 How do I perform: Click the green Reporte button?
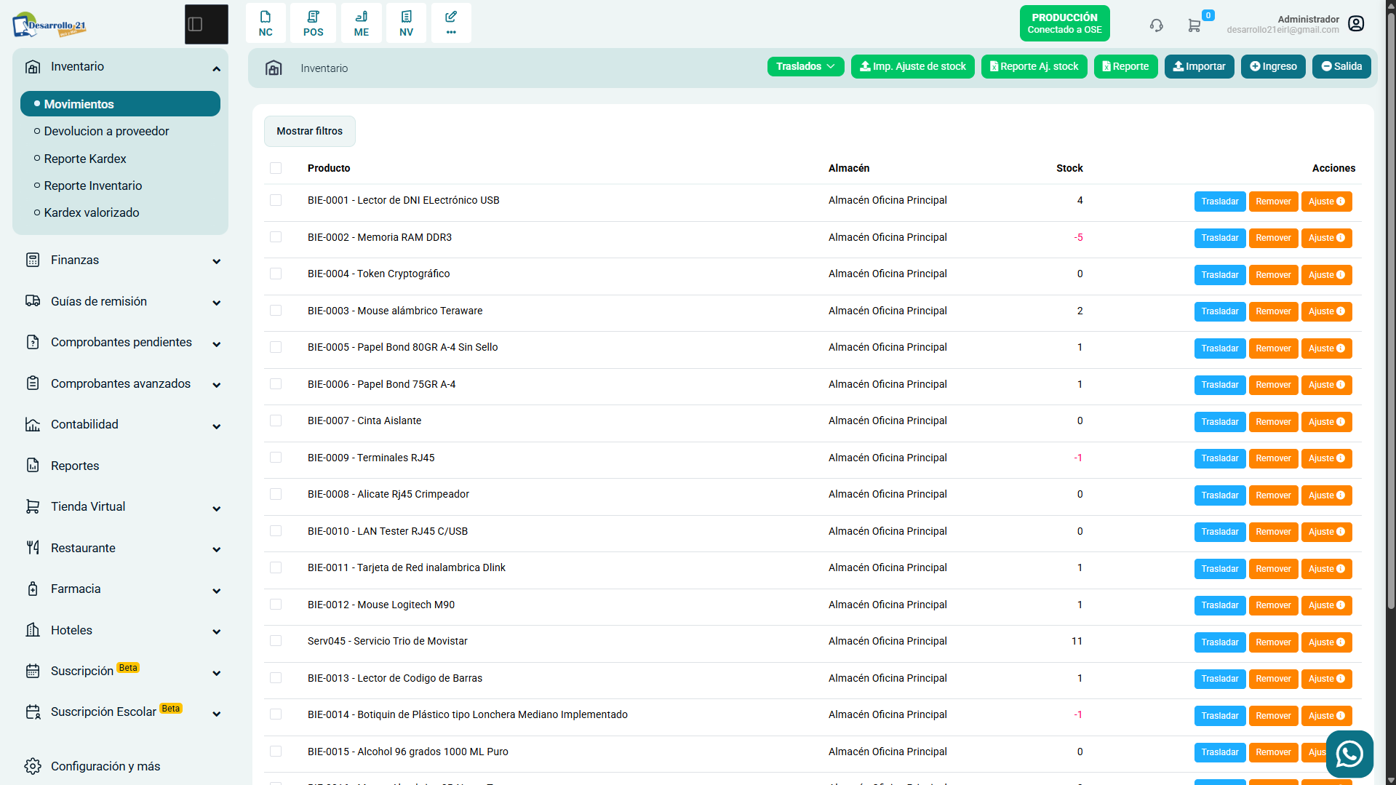coord(1125,66)
